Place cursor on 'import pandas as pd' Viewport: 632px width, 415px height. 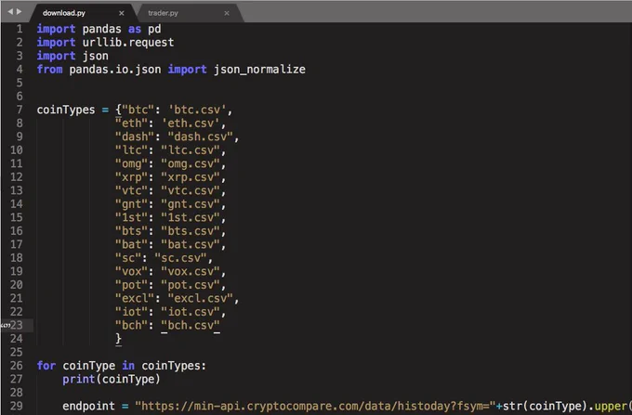(x=99, y=29)
